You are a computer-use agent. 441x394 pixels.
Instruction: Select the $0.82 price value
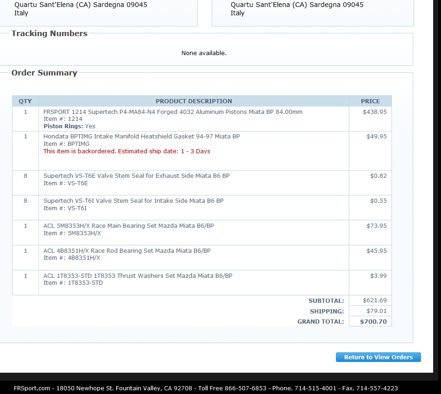click(x=378, y=176)
